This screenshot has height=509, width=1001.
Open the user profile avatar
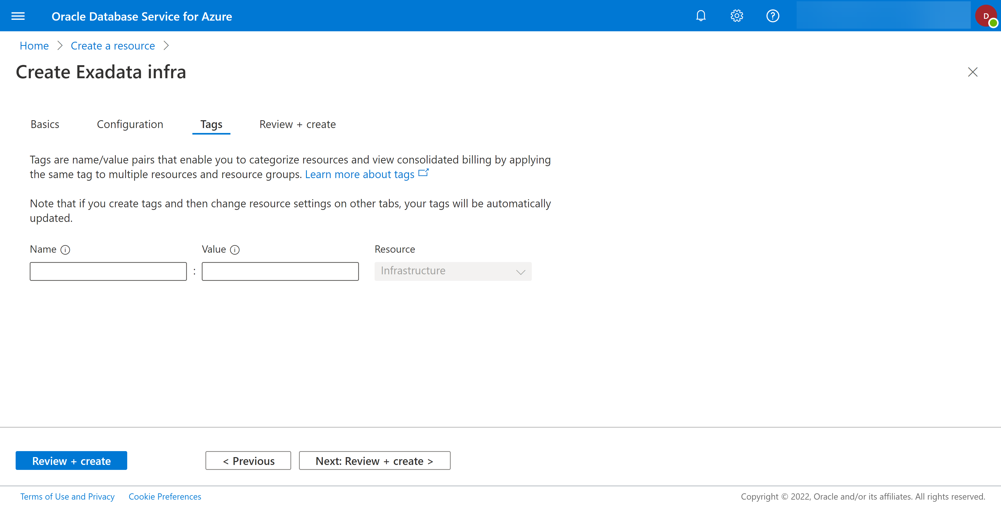click(x=986, y=16)
